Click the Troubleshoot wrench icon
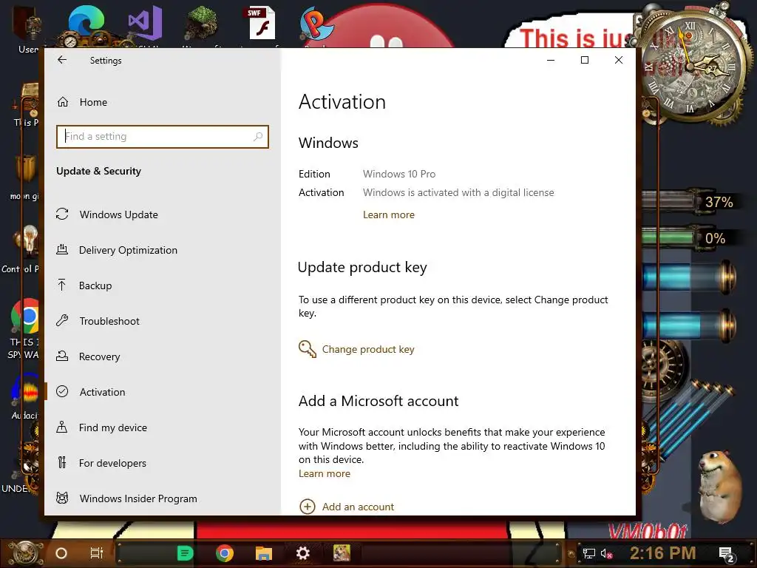The height and width of the screenshot is (568, 757). pyautogui.click(x=62, y=321)
